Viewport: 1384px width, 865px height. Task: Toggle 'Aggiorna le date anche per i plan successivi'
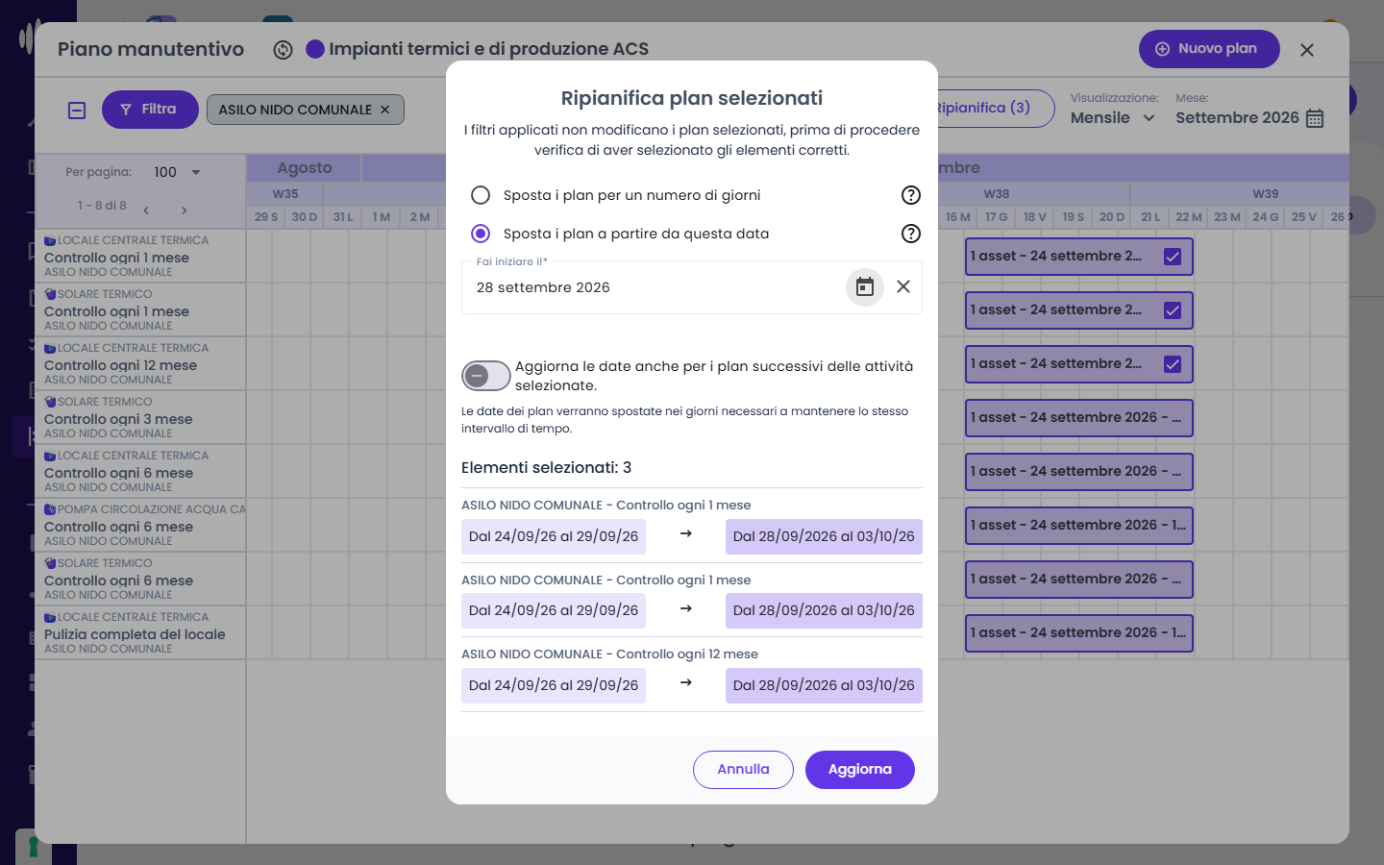point(486,376)
